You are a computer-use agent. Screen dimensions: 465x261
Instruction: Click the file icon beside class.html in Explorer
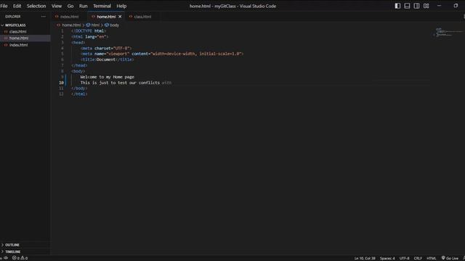point(6,32)
